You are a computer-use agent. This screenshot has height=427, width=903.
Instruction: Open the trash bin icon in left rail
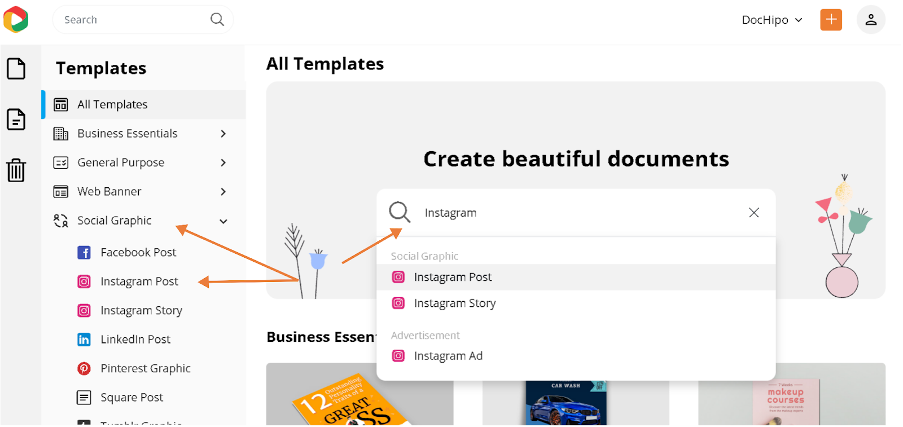click(16, 170)
